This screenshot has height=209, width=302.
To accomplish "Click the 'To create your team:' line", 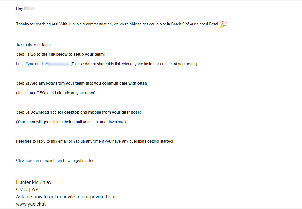I will pos(34,45).
